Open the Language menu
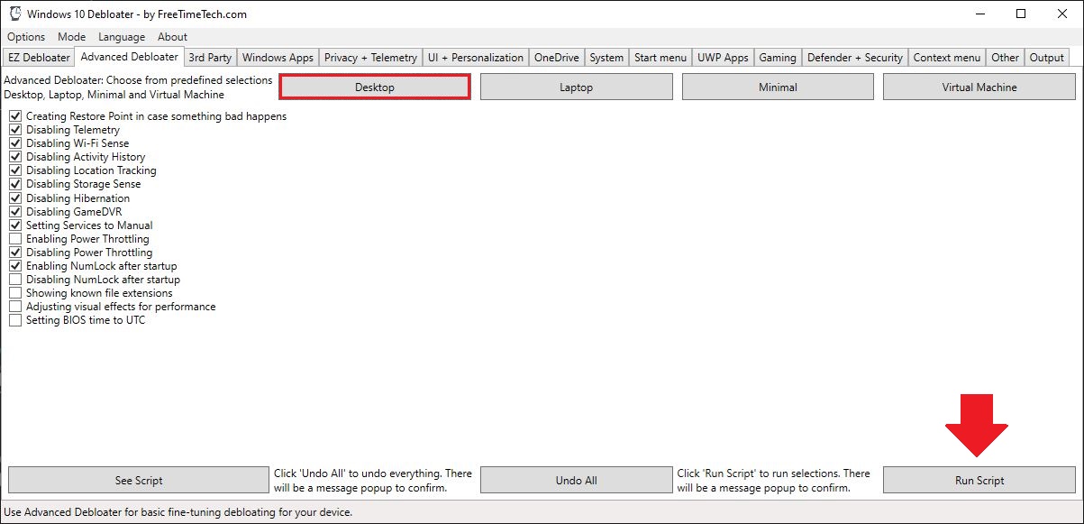The height and width of the screenshot is (524, 1084). click(120, 36)
